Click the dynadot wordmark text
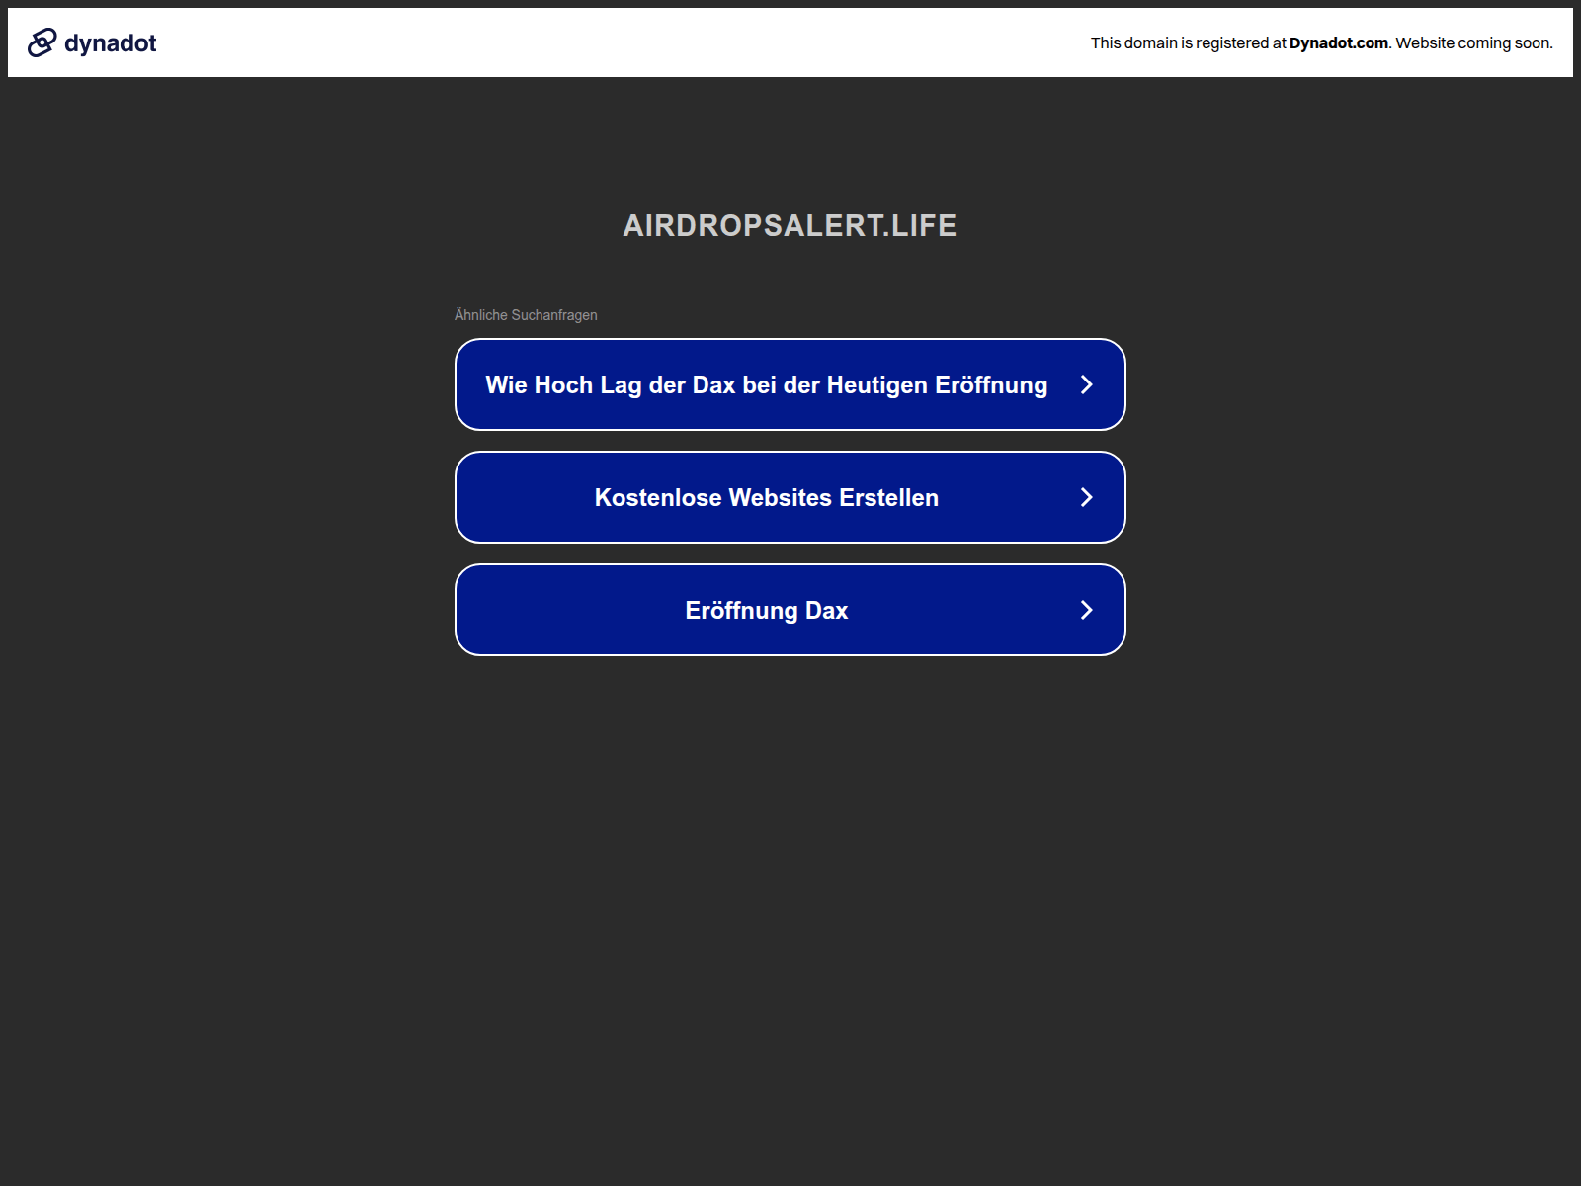This screenshot has height=1186, width=1581. pyautogui.click(x=110, y=43)
